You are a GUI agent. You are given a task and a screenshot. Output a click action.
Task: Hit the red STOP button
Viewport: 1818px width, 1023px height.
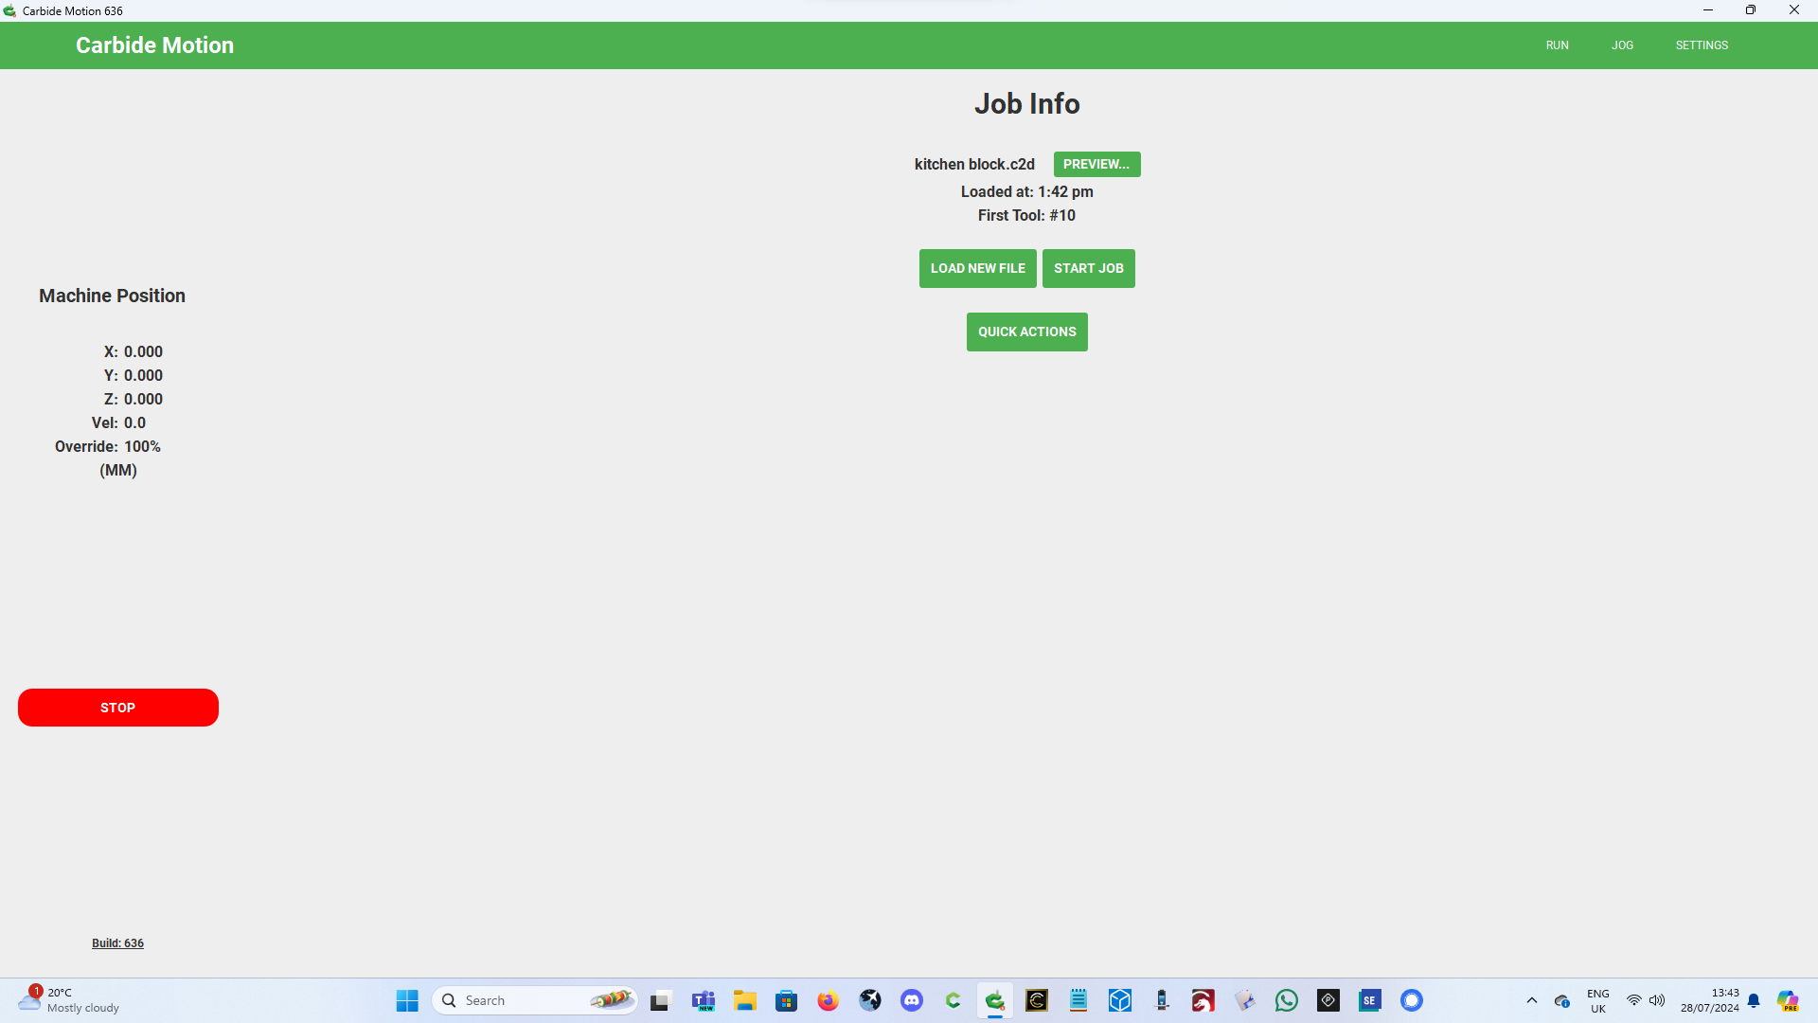tap(118, 708)
